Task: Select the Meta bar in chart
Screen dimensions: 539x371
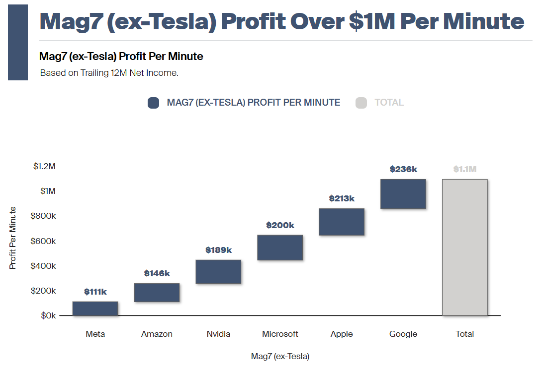Action: 95,309
